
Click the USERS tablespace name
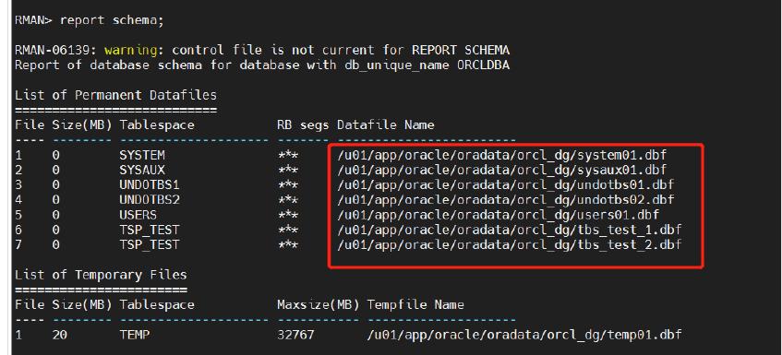[x=138, y=215]
